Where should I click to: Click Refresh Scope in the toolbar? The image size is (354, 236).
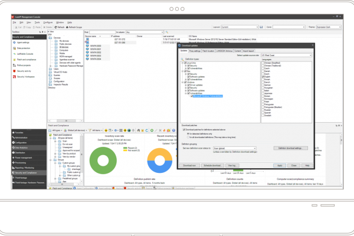pos(74,27)
